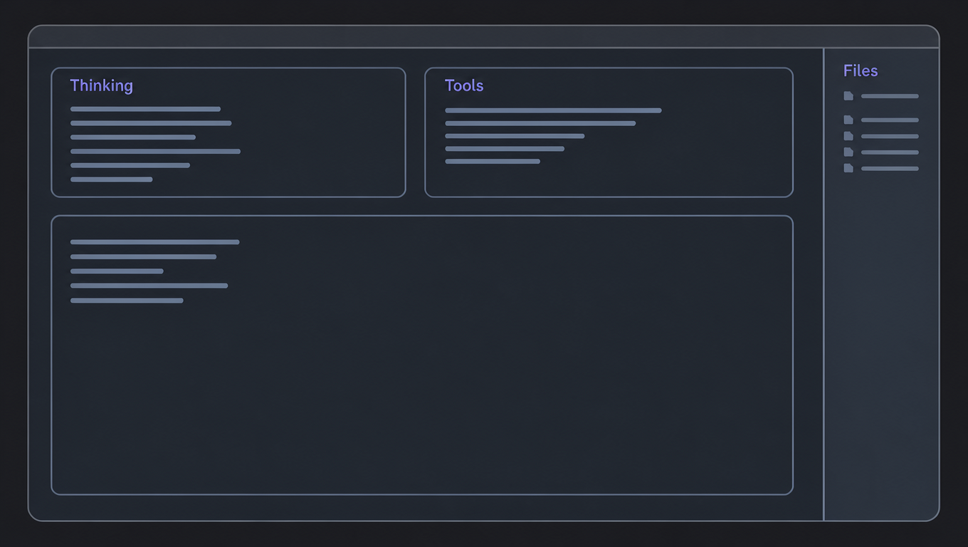The height and width of the screenshot is (547, 968).
Task: Click the Thinking panel heading
Action: 101,85
